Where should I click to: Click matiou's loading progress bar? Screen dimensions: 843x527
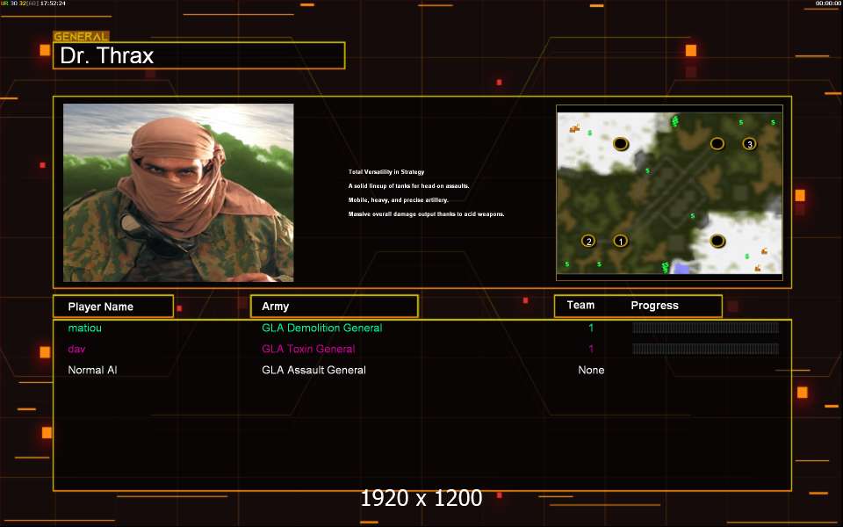click(705, 328)
